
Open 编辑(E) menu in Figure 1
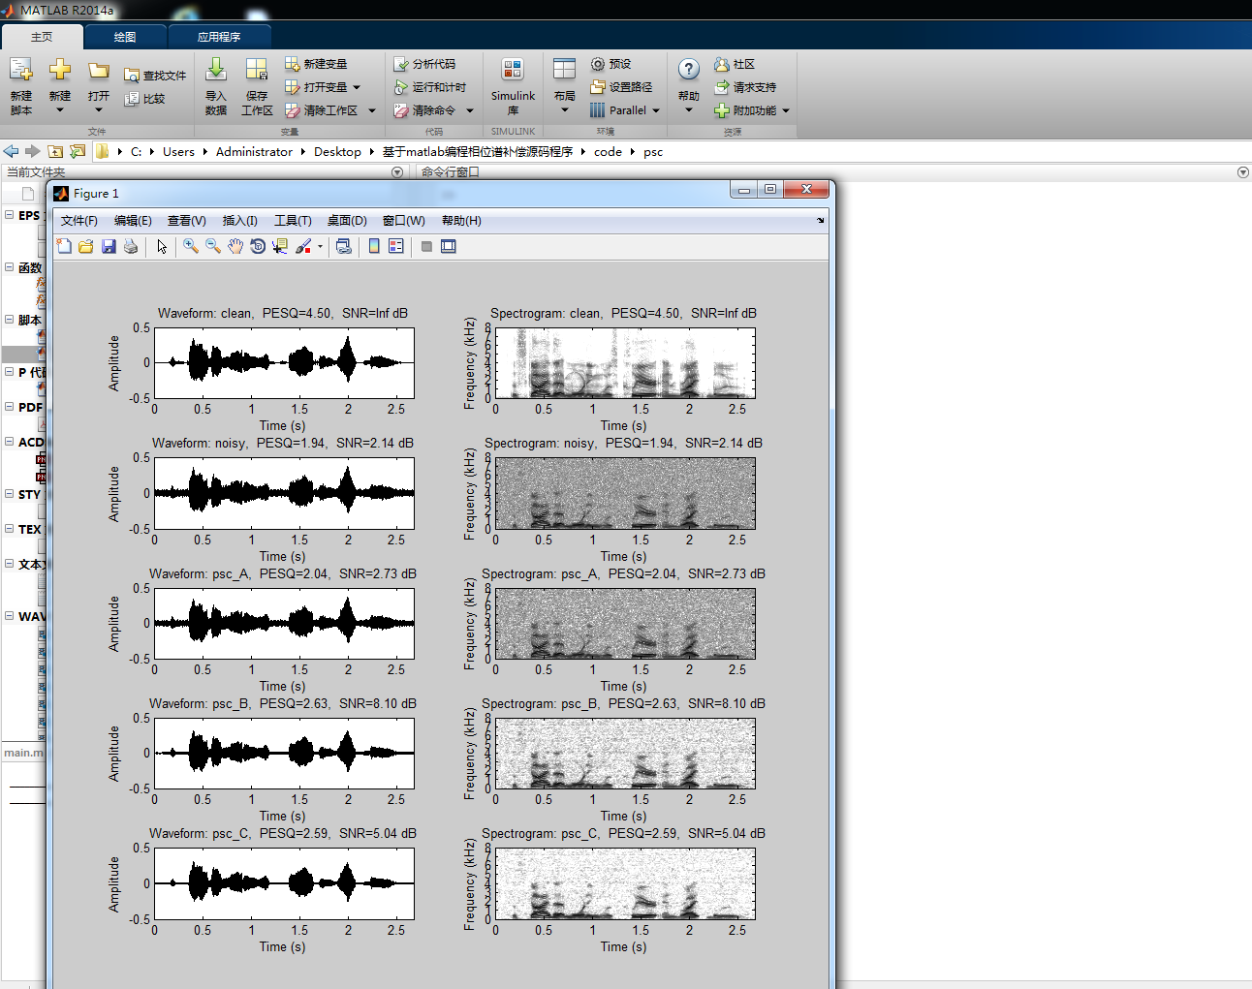tap(133, 221)
